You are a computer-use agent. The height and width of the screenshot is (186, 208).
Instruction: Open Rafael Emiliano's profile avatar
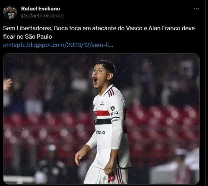click(x=10, y=12)
